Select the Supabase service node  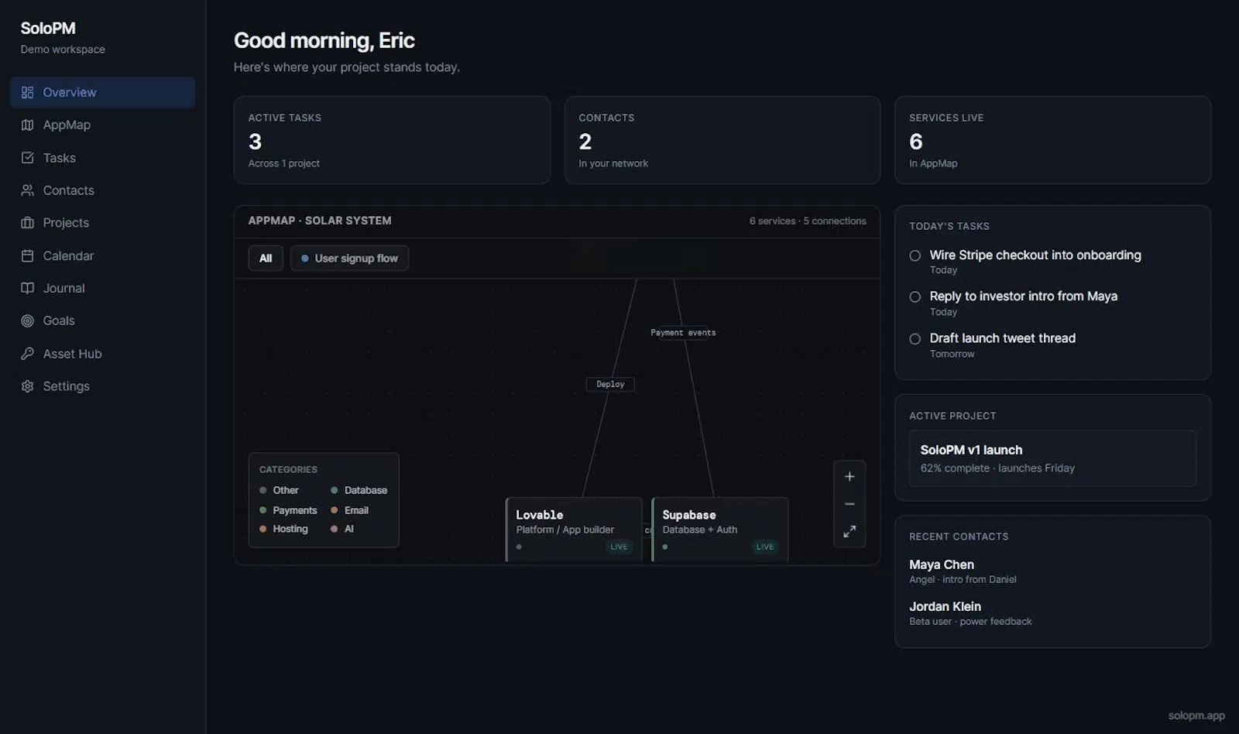click(720, 530)
